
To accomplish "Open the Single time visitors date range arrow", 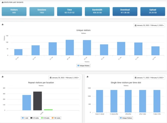I will [x=164, y=78].
